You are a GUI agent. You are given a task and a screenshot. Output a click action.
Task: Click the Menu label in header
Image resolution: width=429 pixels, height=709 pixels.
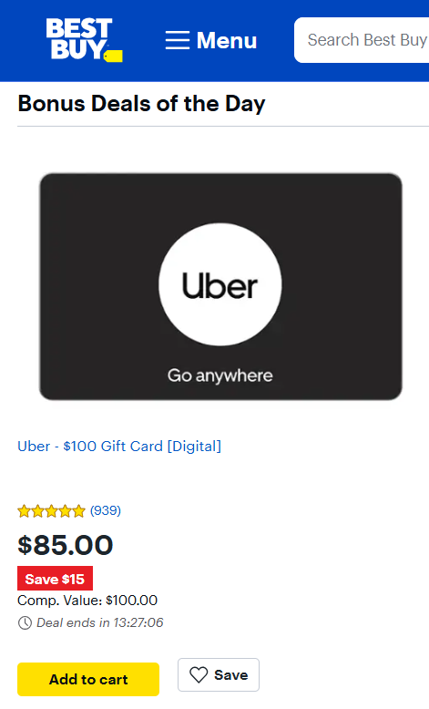tap(227, 40)
